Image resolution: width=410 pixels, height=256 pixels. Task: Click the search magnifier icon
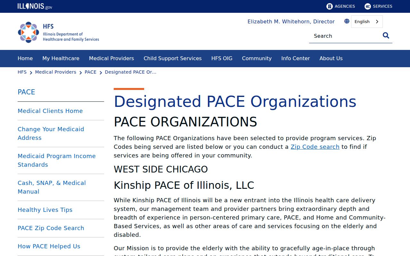(x=386, y=36)
